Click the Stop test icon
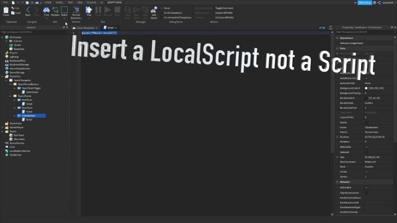The image size is (397, 223). pos(117,10)
